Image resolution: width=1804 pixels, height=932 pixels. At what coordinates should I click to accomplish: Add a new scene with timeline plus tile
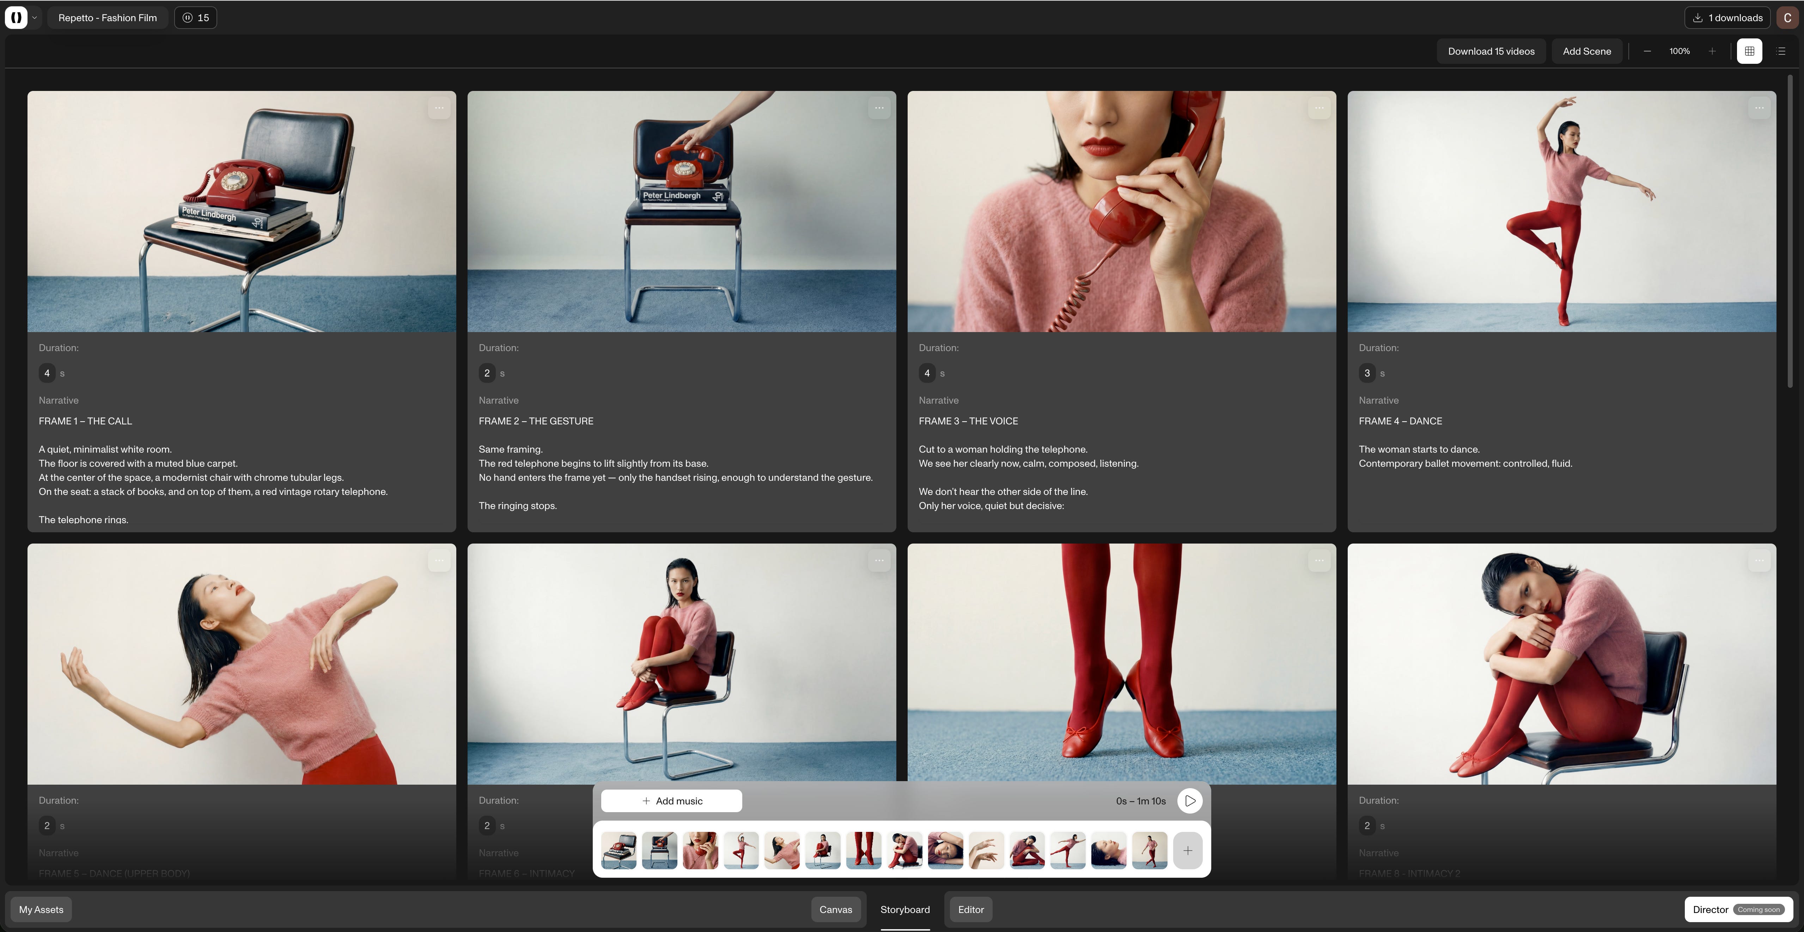(1188, 851)
